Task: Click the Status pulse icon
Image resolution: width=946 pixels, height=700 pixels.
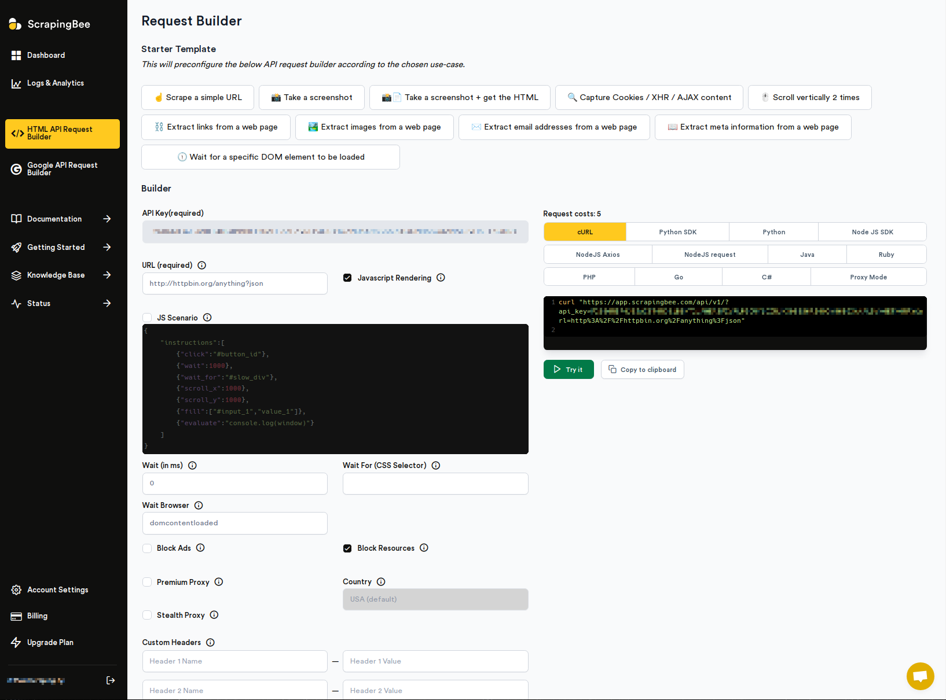Action: (16, 303)
